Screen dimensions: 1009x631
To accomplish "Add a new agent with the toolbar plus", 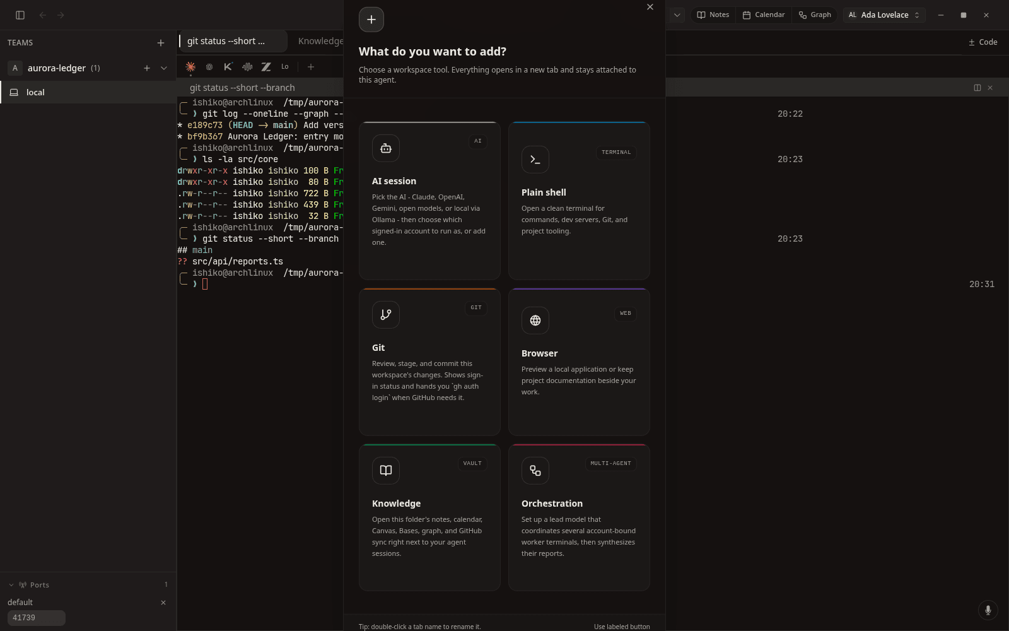I will coord(311,67).
